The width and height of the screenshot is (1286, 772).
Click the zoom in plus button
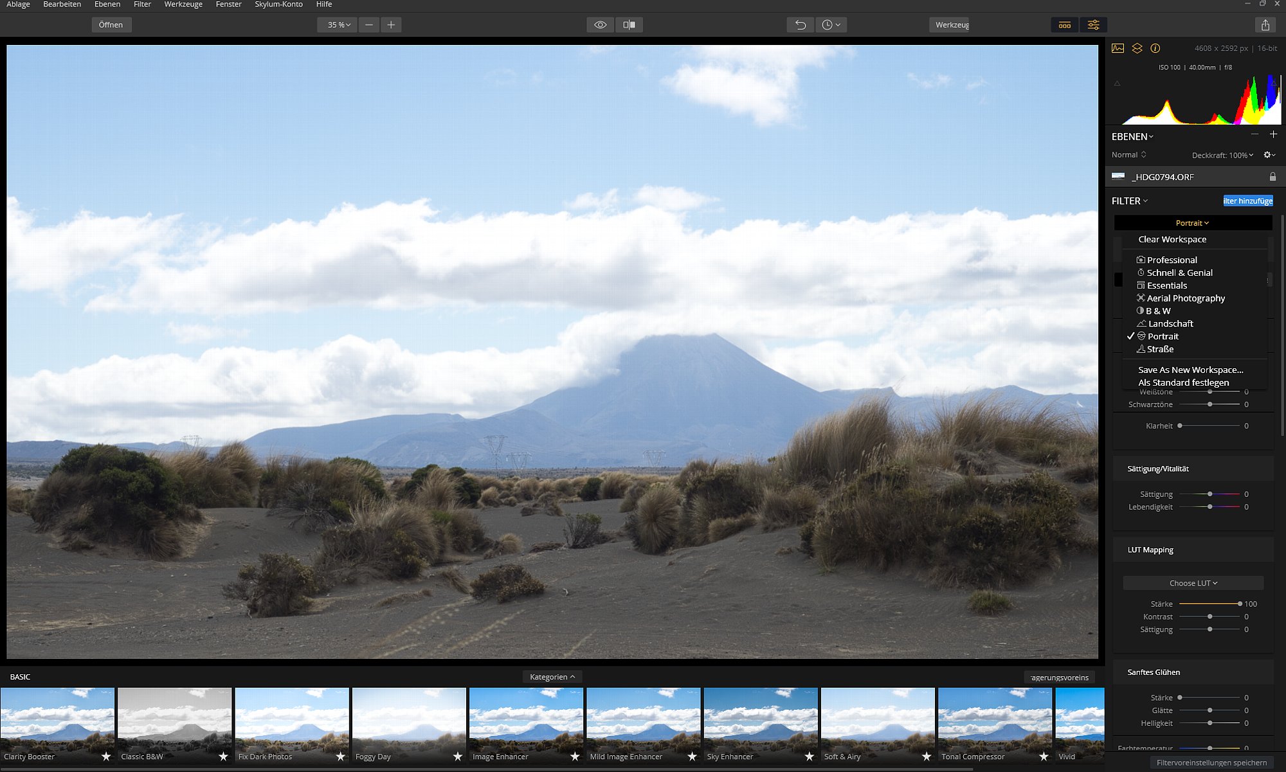391,25
